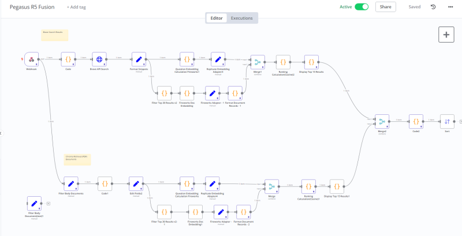Select the Webhook trigger node
Image resolution: width=462 pixels, height=236 pixels.
32,59
